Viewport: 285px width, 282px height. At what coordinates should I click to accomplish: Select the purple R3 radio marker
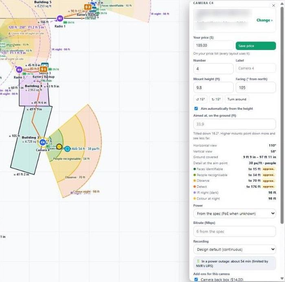[19, 69]
